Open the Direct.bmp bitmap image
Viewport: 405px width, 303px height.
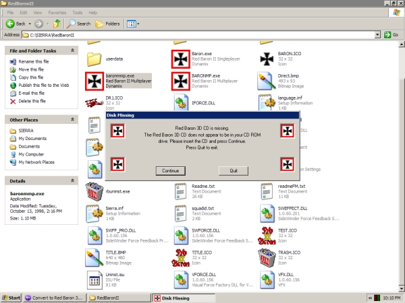pos(266,81)
